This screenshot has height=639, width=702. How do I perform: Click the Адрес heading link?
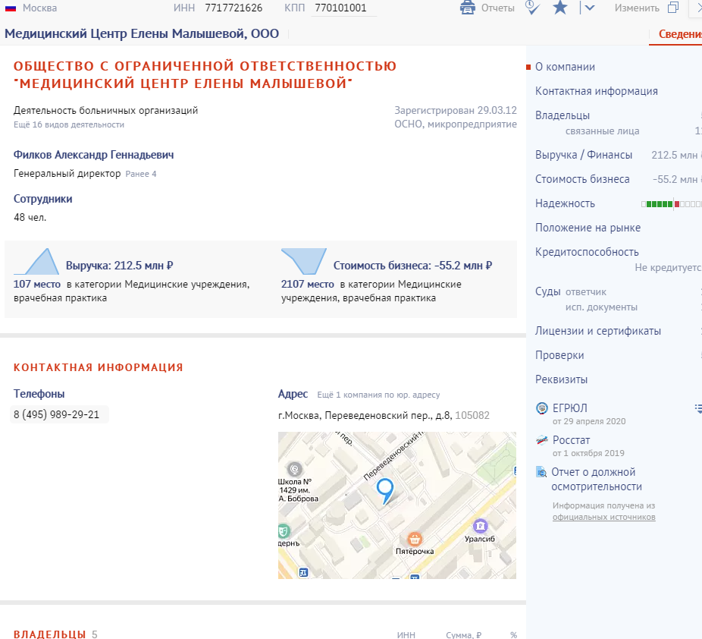tap(293, 394)
